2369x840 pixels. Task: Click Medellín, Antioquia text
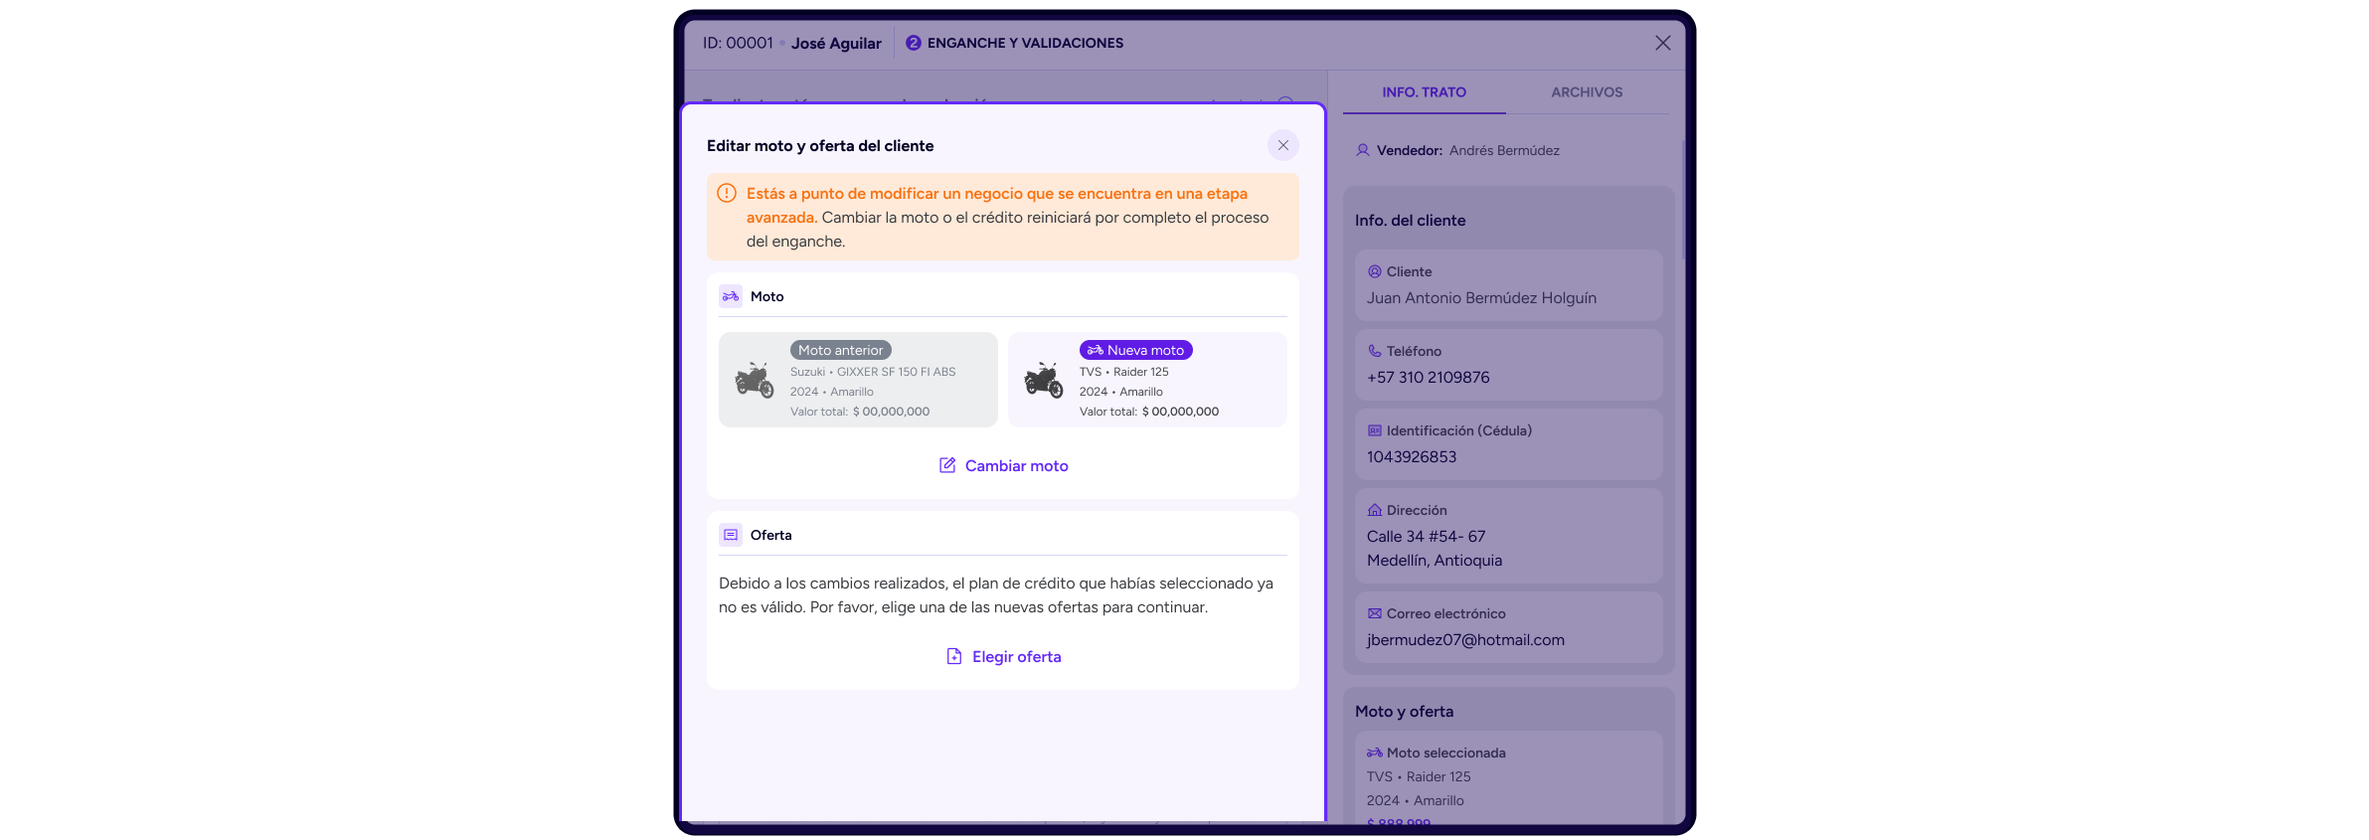tap(1434, 561)
